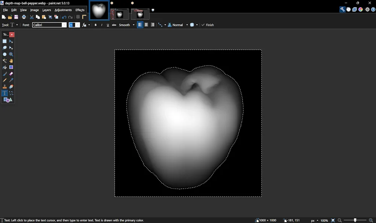Open the Normal blend mode dropdown
Image resolution: width=376 pixels, height=223 pixels.
(178, 25)
